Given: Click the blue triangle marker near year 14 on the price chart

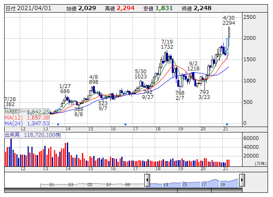Looking at the screenshot, I should point(58,124).
